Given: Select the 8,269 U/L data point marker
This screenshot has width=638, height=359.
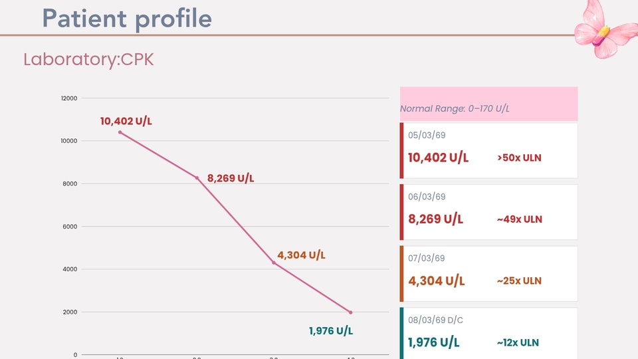Looking at the screenshot, I should pyautogui.click(x=197, y=178).
